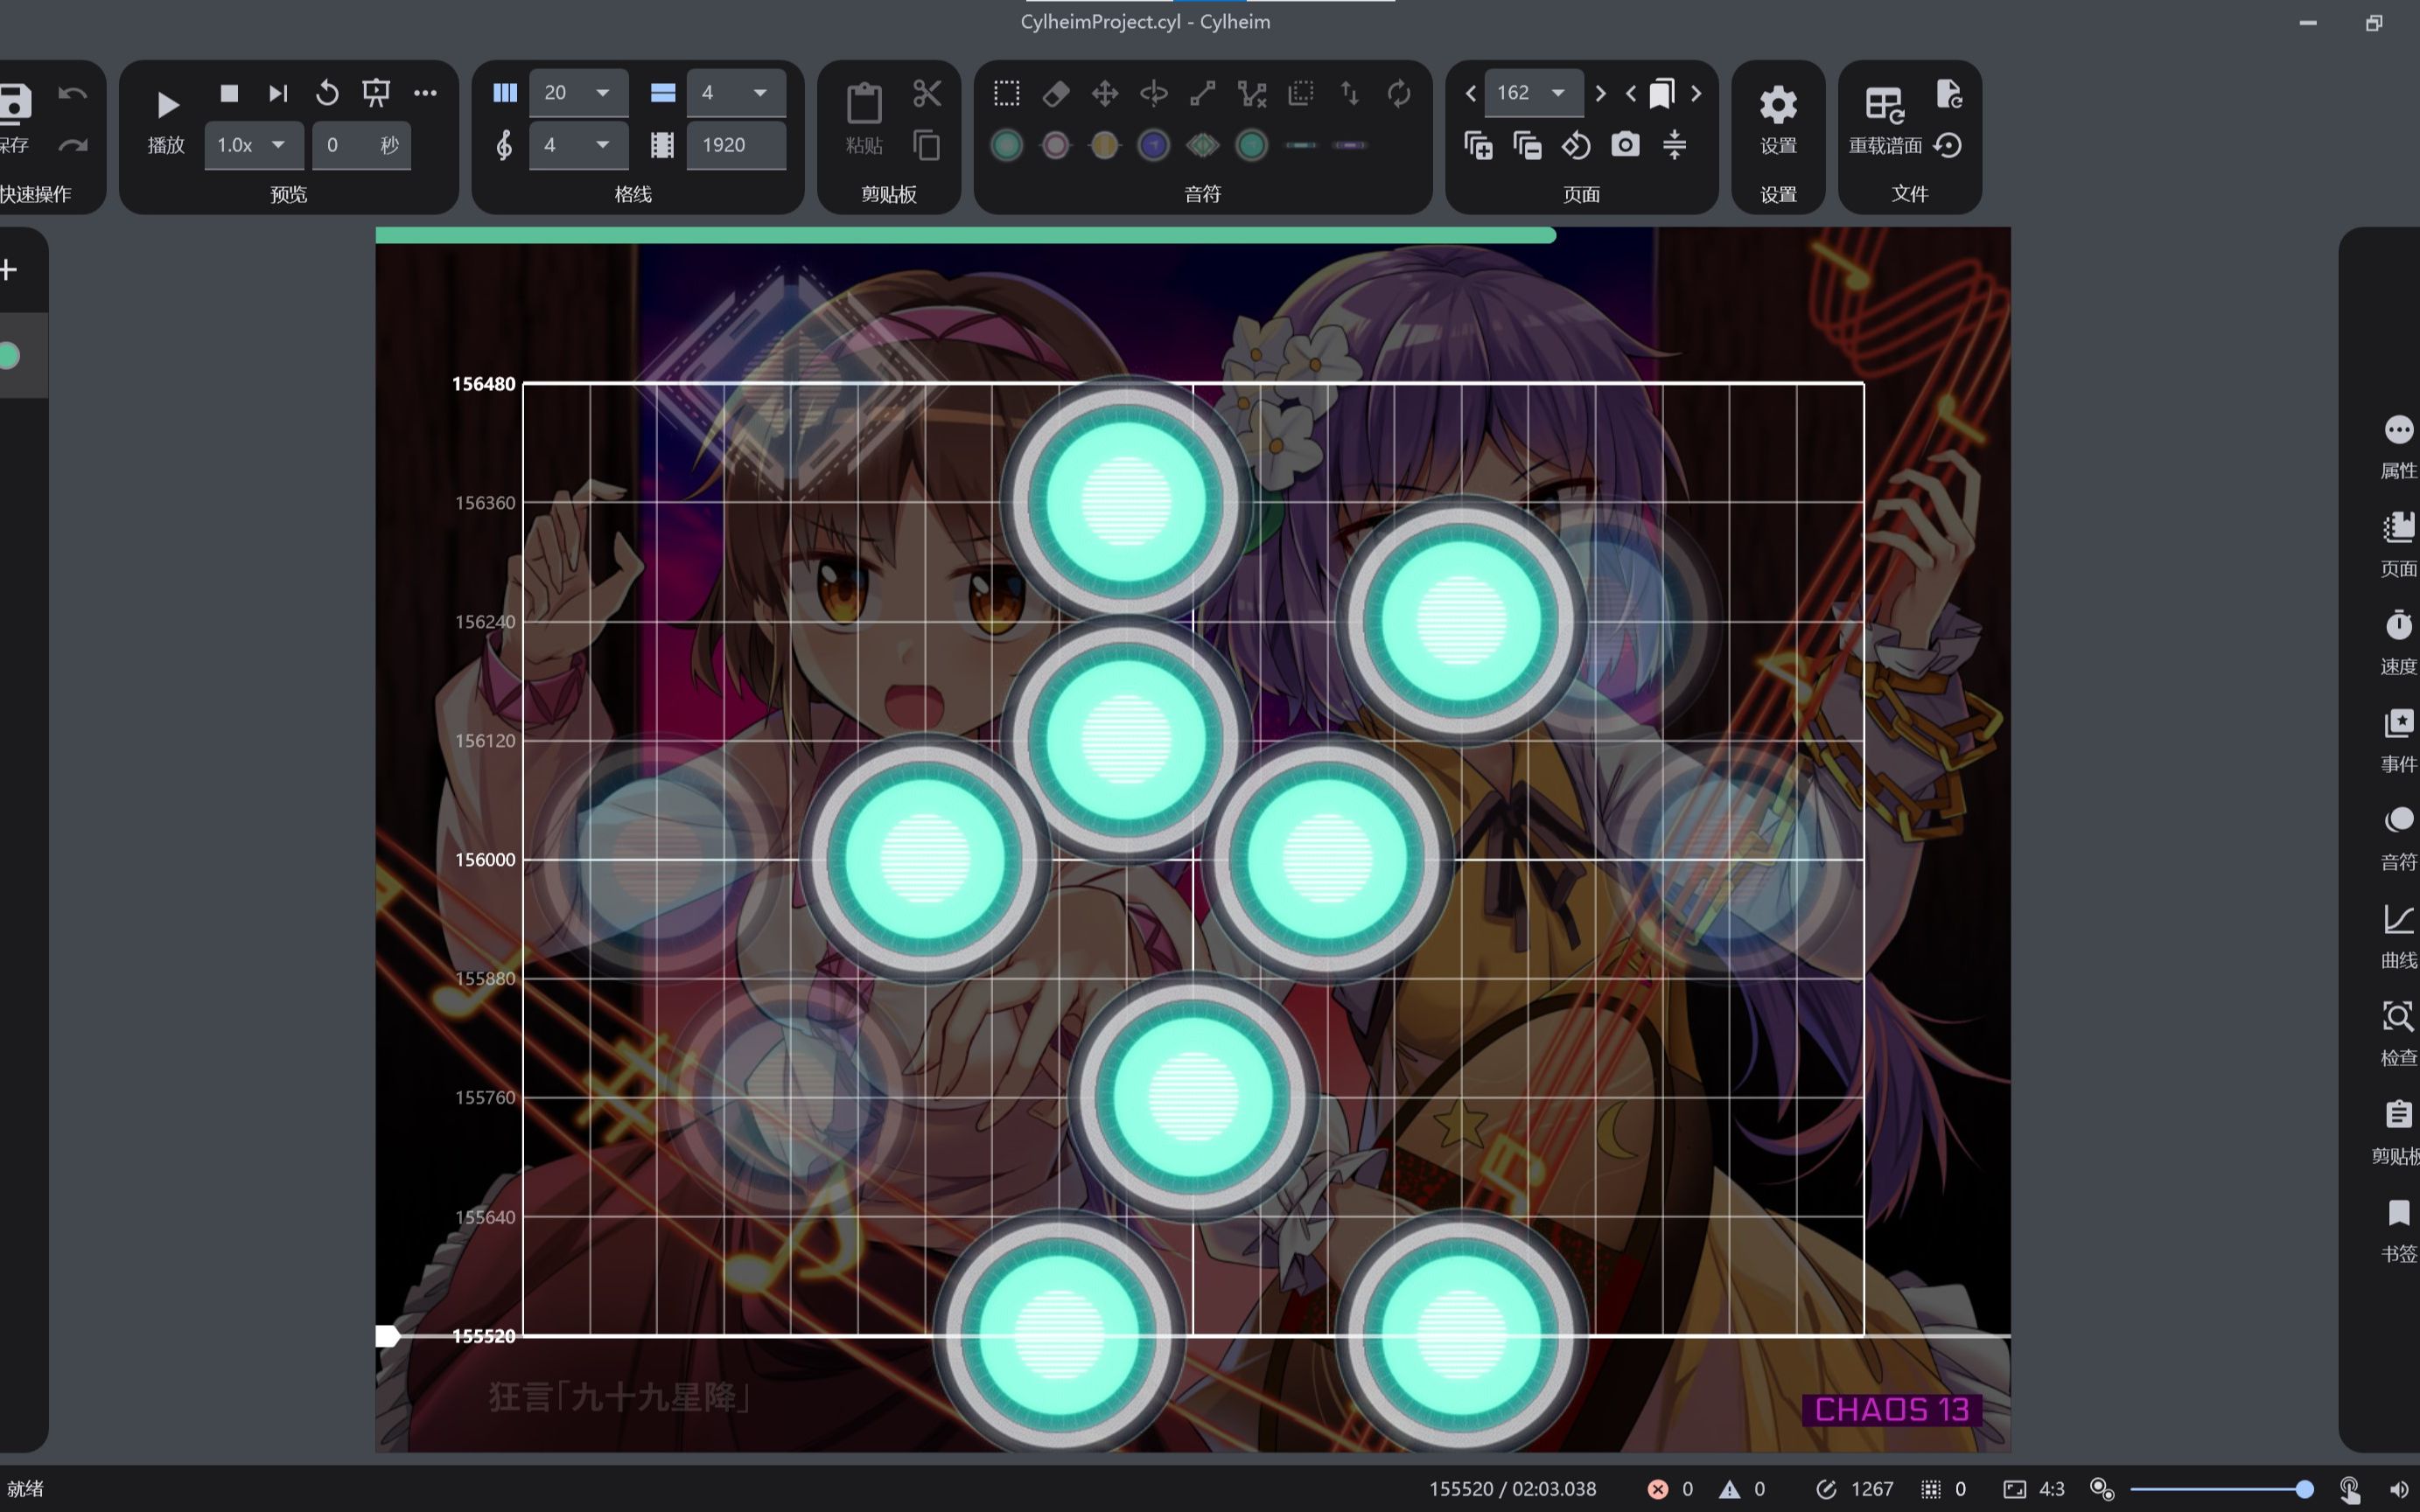2420x1512 pixels.
Task: Toggle the vertical grid lines icon
Action: click(x=505, y=93)
